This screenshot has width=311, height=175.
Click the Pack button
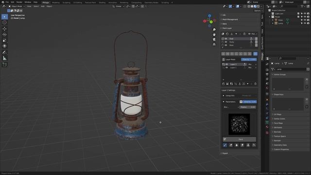tap(240, 140)
